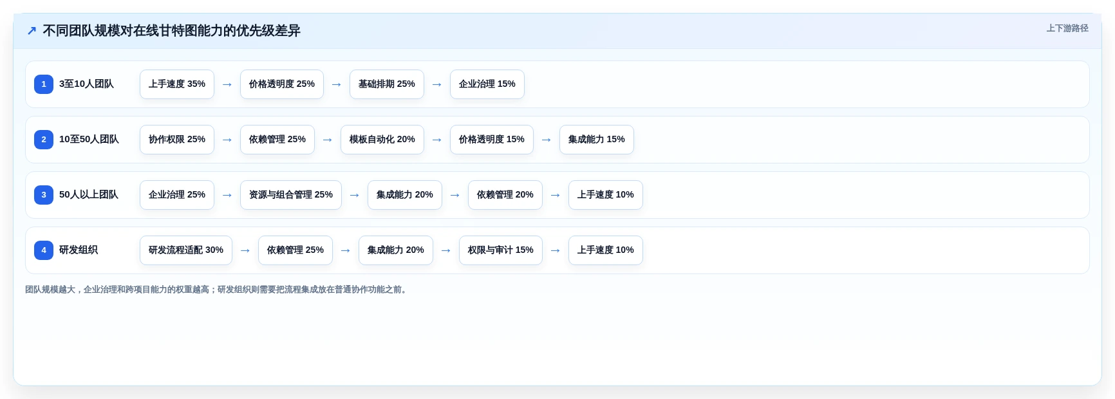1115x399 pixels.
Task: Click 集成能力 20% in 50人以上团队 row
Action: [405, 195]
